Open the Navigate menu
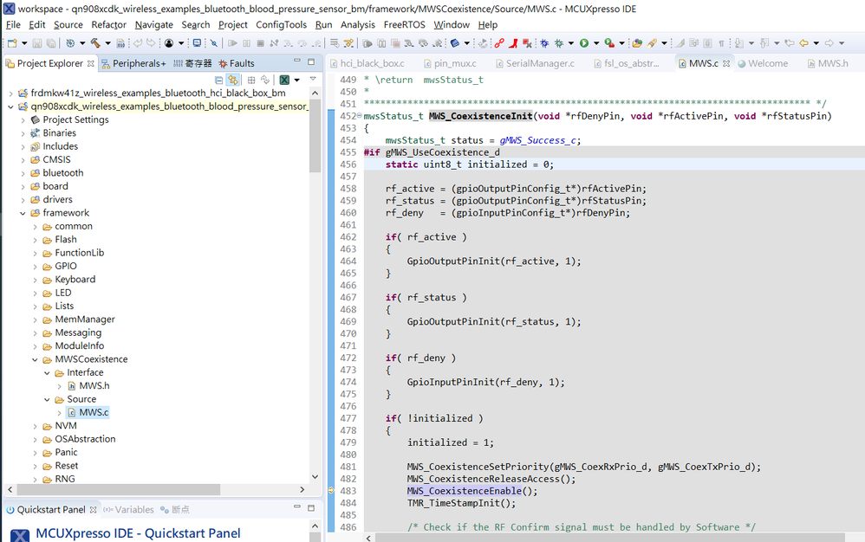 click(x=154, y=25)
